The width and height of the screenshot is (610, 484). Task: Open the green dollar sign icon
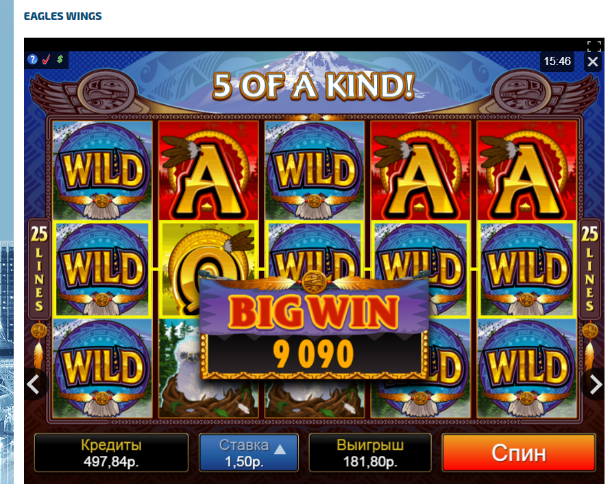tap(60, 59)
